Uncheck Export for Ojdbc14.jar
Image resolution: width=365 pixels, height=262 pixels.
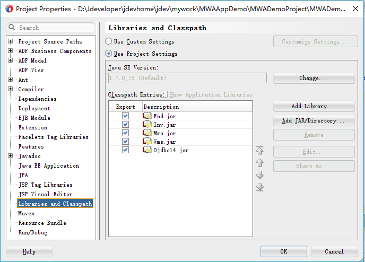point(125,150)
